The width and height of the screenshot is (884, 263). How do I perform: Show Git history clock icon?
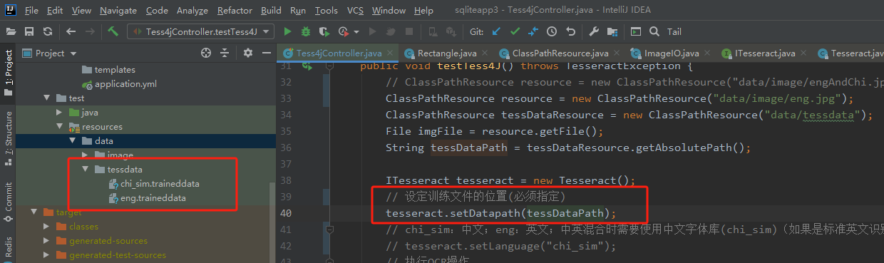coord(552,31)
